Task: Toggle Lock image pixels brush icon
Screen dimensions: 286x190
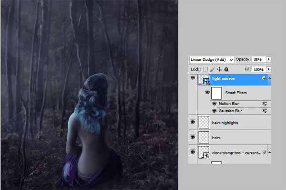Action: tap(212, 69)
